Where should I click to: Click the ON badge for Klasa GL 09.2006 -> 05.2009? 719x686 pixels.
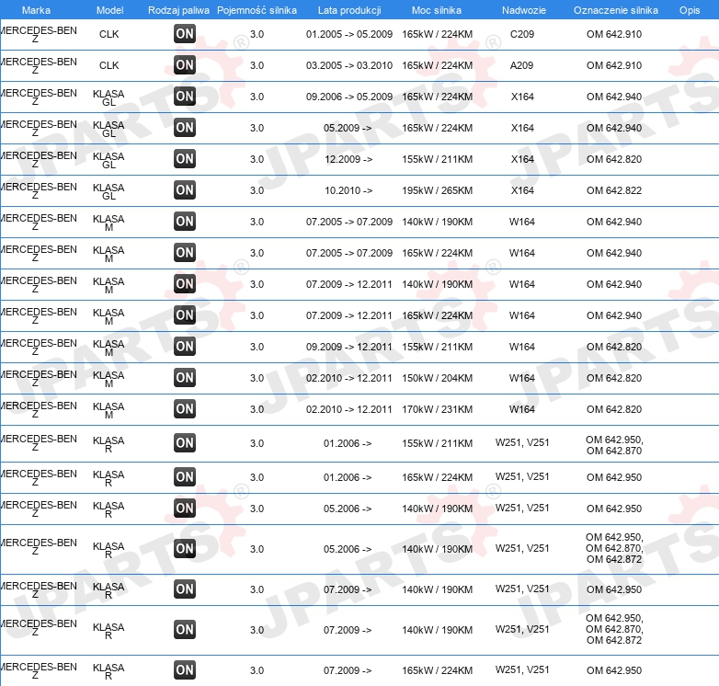[185, 96]
